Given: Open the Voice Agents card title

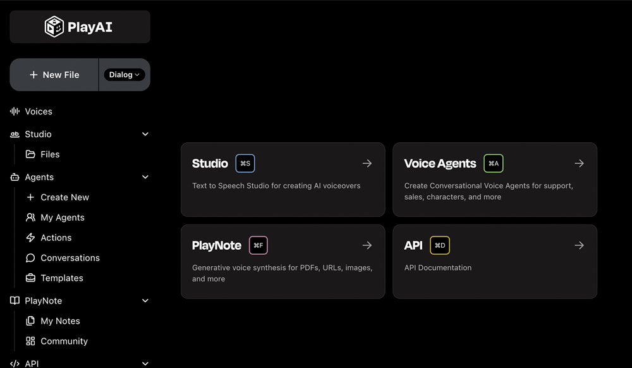Looking at the screenshot, I should point(440,163).
